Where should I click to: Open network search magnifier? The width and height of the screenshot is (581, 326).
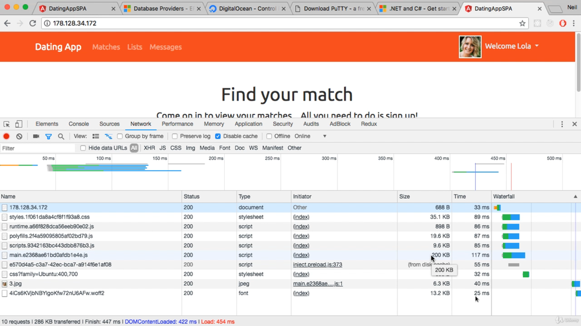coord(61,137)
